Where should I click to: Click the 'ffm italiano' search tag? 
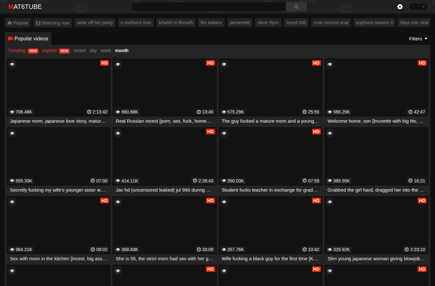point(211,23)
